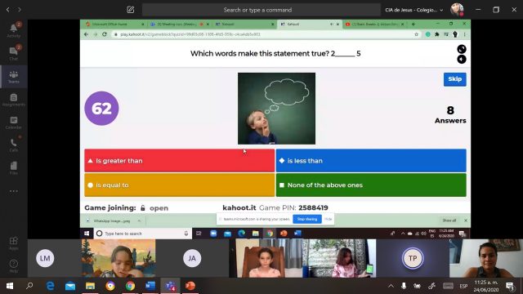Click the Stop sharing button
This screenshot has width=523, height=294.
(x=307, y=219)
